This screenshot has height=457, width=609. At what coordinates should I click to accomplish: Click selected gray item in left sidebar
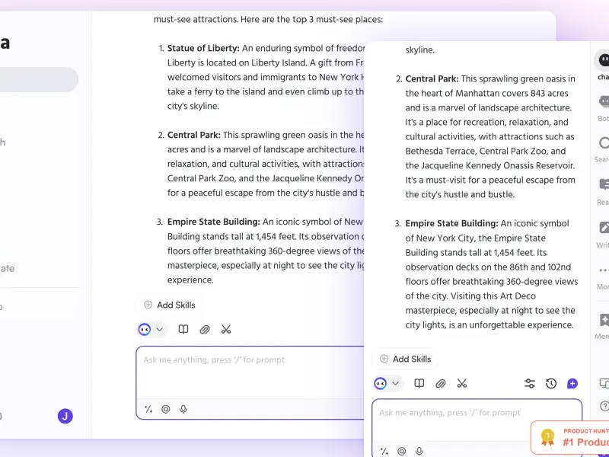(x=39, y=79)
